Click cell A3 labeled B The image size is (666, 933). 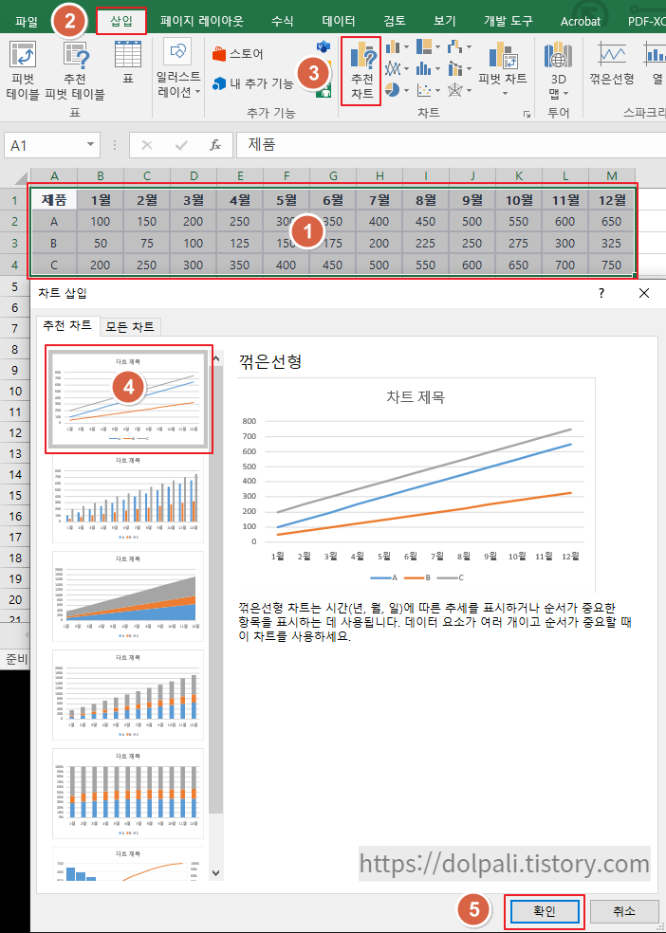click(x=54, y=244)
